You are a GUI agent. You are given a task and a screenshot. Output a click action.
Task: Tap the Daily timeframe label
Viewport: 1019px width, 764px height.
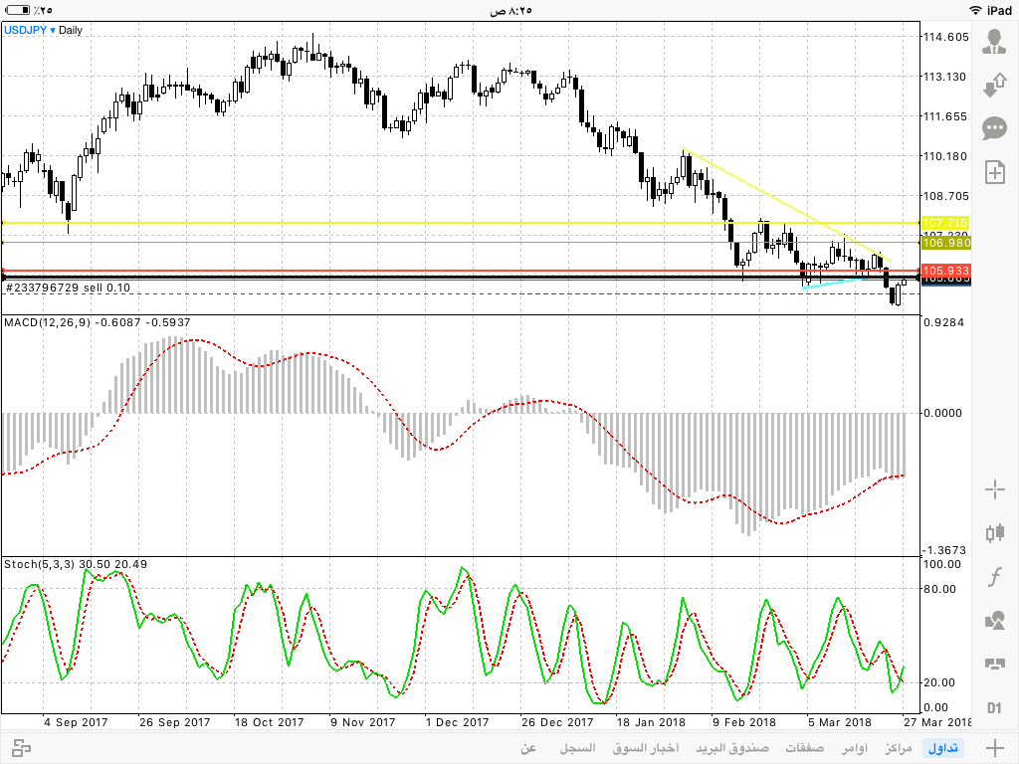(x=71, y=30)
